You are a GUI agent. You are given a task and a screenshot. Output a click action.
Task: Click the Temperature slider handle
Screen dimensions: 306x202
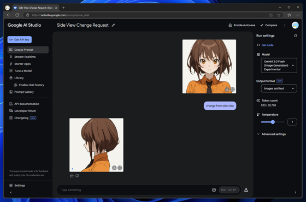[x=273, y=122]
